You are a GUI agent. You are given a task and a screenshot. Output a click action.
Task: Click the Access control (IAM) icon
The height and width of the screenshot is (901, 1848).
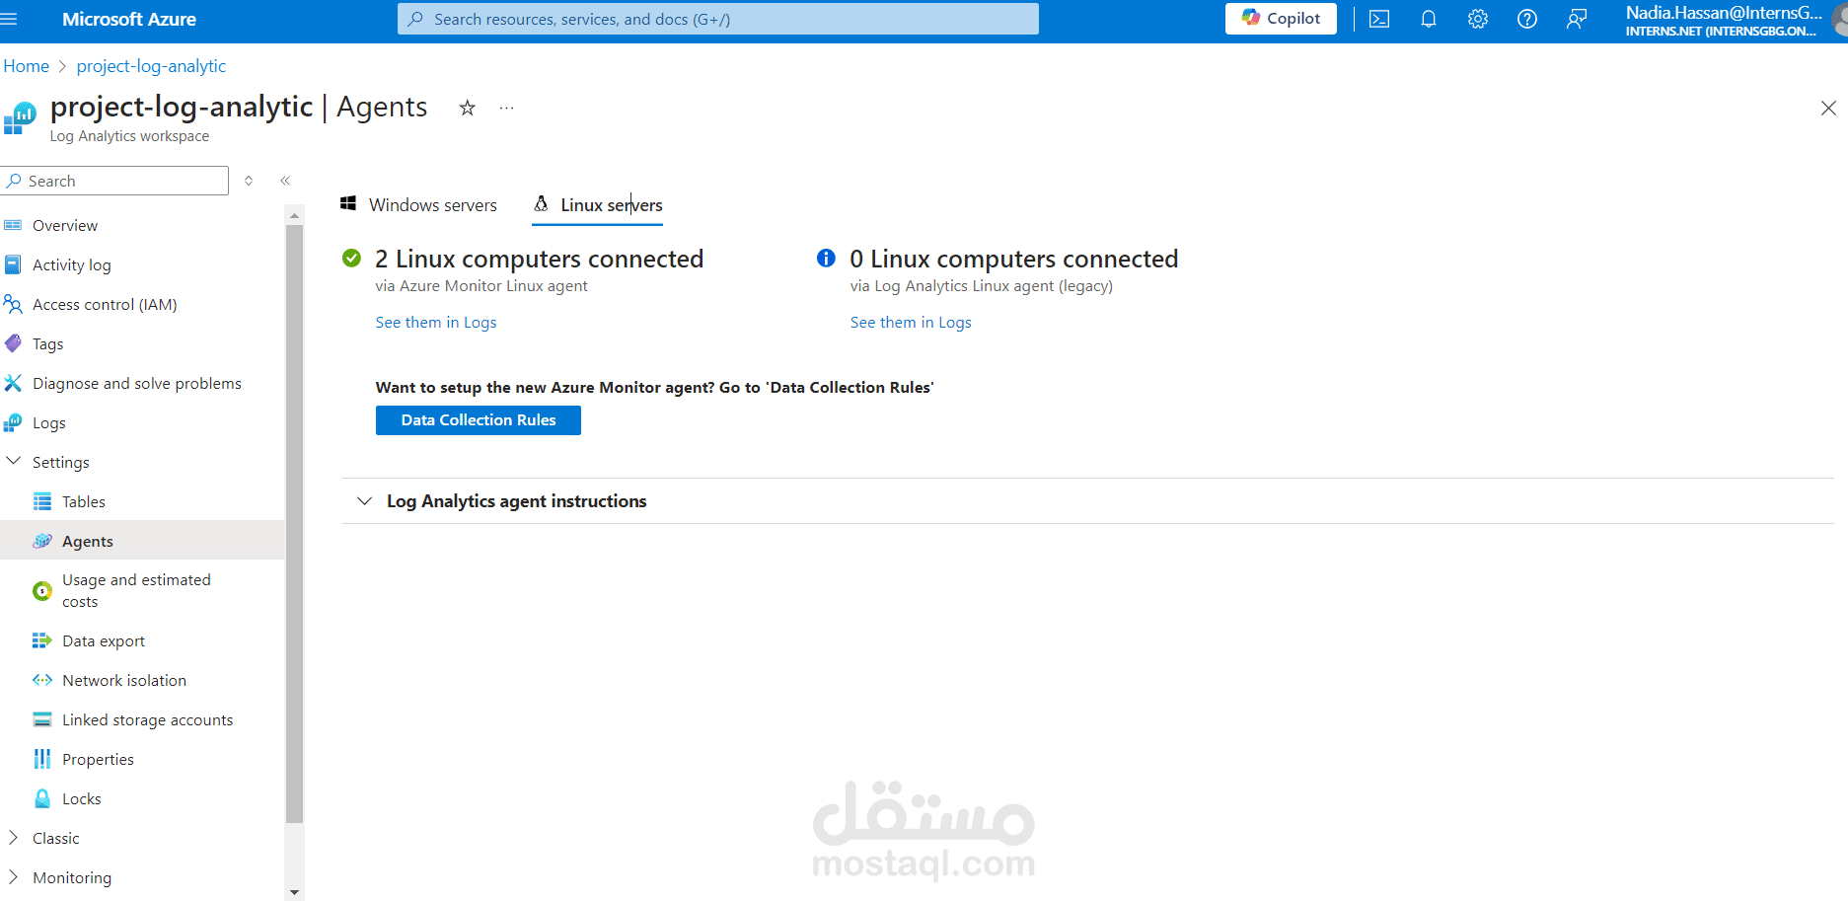click(13, 304)
